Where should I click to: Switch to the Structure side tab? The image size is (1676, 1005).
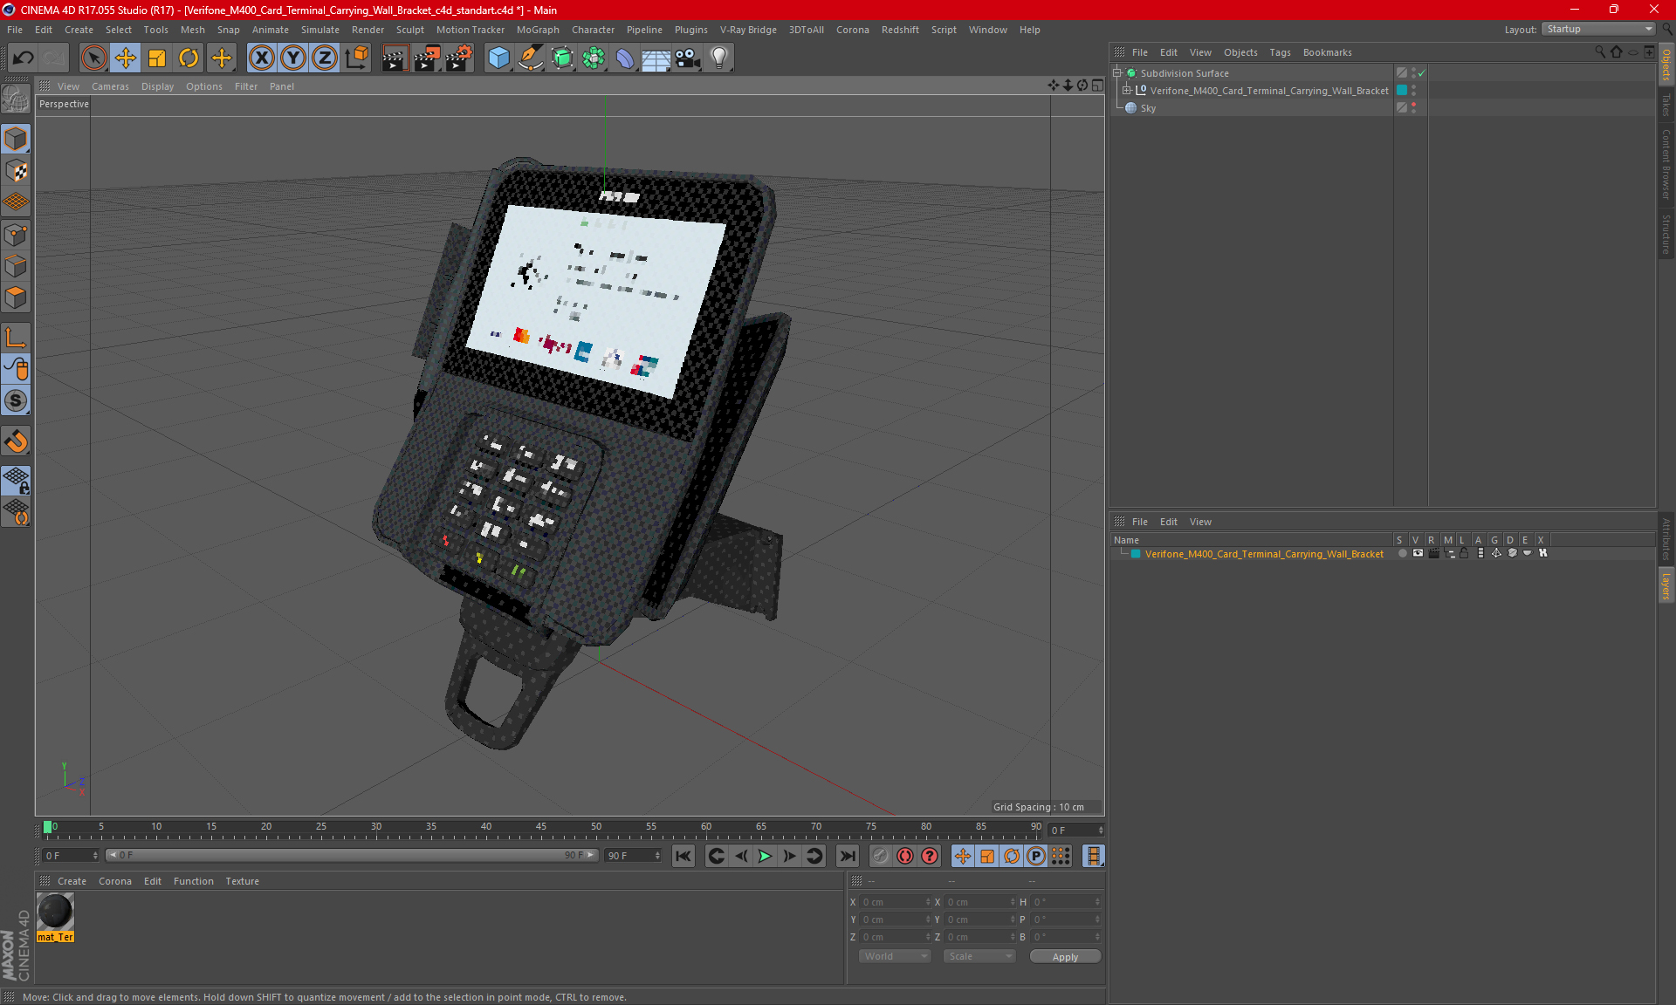click(x=1666, y=234)
